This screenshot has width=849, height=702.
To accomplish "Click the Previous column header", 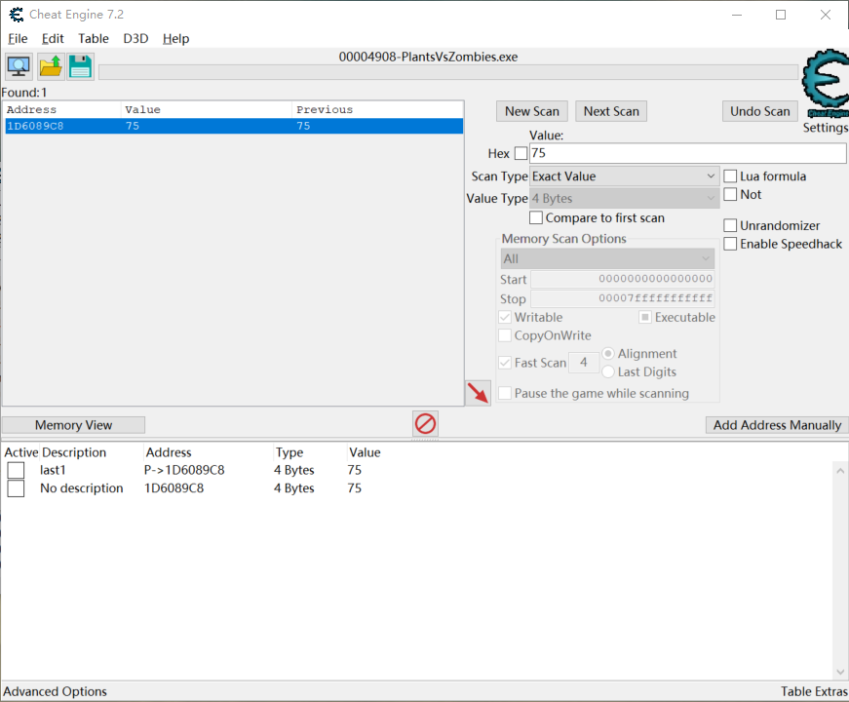I will coord(377,109).
